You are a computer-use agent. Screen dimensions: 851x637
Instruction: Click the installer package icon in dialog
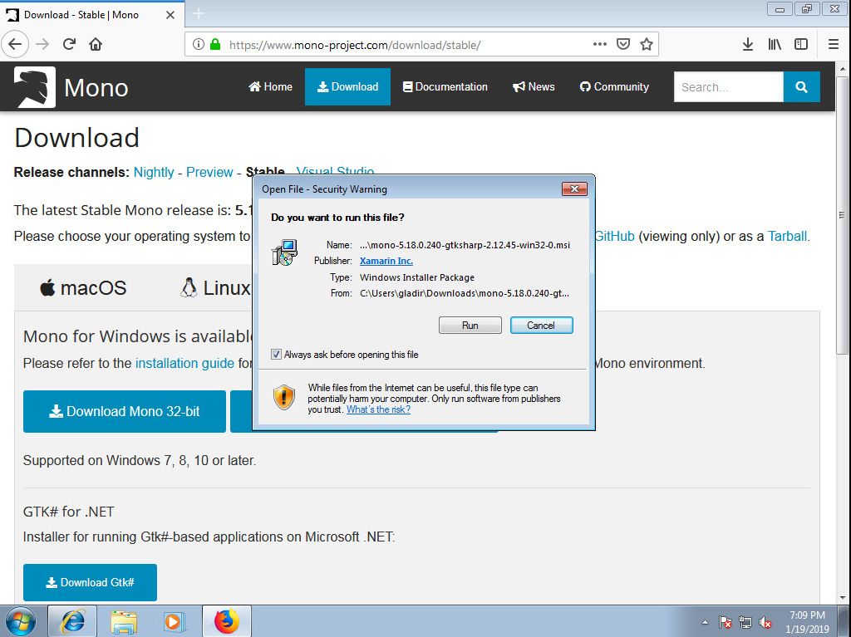pos(284,252)
